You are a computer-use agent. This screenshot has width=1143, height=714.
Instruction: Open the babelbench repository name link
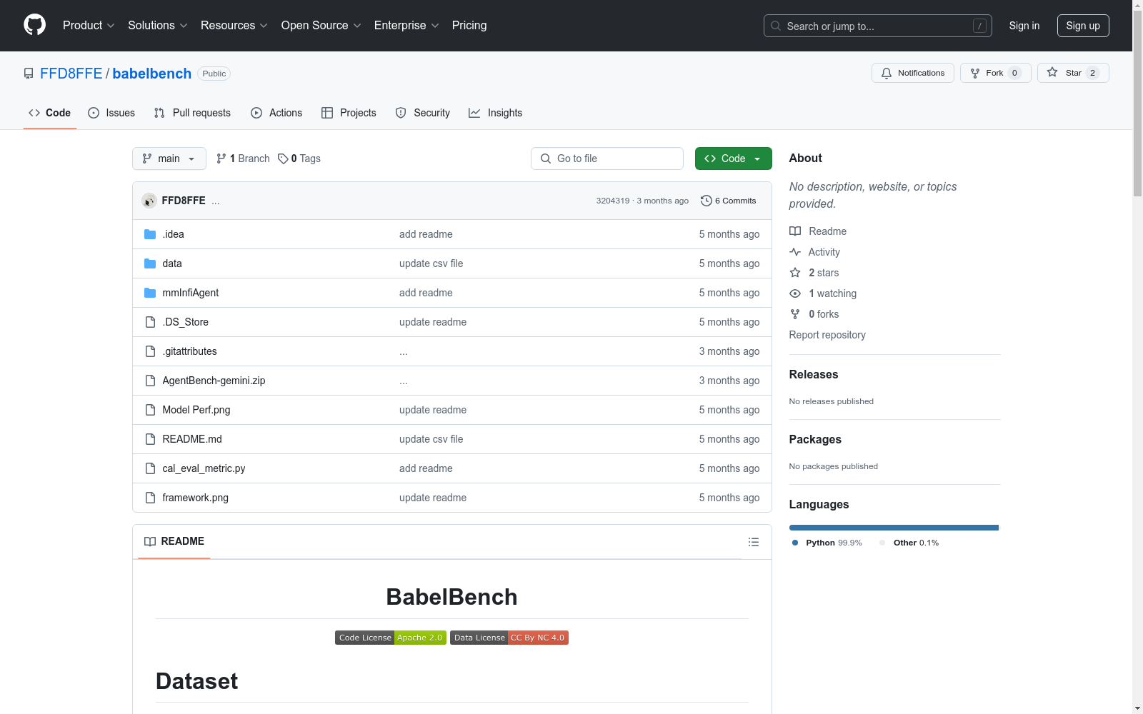pos(152,74)
